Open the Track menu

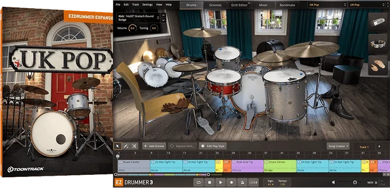136,4
